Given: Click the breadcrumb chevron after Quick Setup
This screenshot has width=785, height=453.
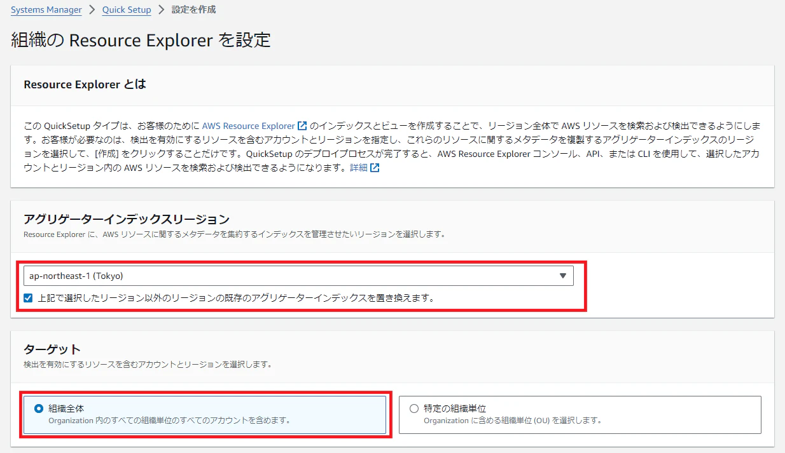Looking at the screenshot, I should [x=162, y=10].
